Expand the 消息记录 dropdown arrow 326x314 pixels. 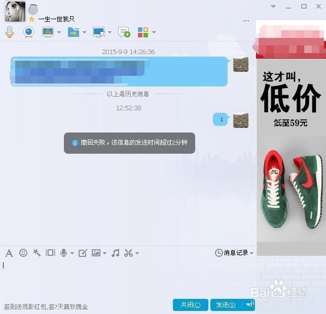pyautogui.click(x=252, y=253)
